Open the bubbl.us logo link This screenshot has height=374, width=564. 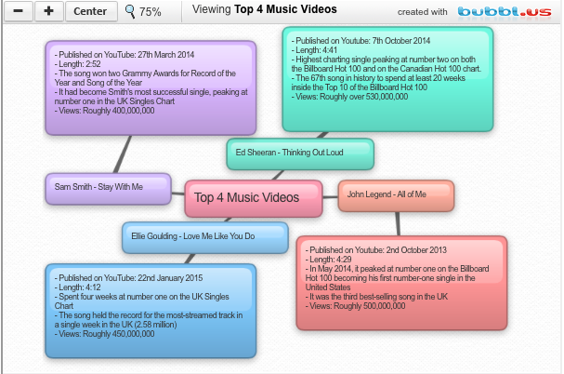[505, 11]
